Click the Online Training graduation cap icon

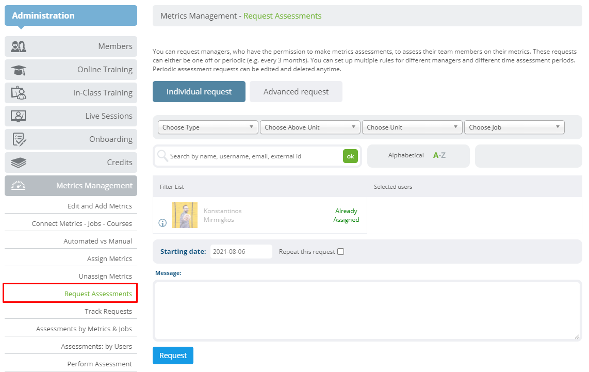coord(19,70)
